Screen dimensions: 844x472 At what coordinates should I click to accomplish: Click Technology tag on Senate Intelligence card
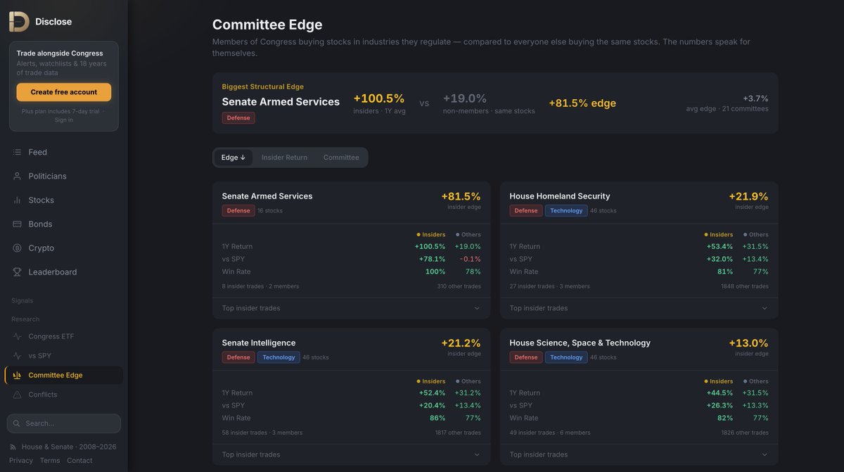point(279,357)
